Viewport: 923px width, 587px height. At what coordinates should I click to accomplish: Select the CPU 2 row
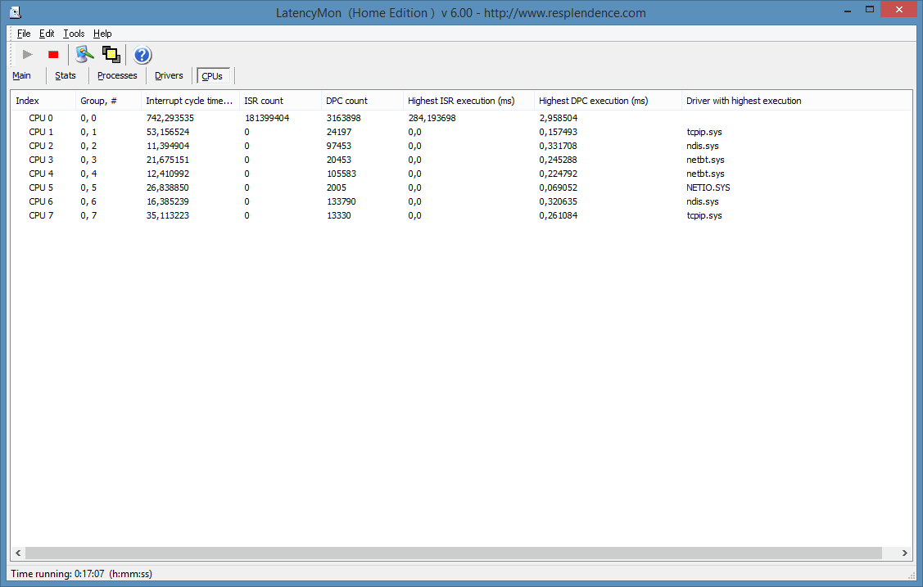[461, 146]
